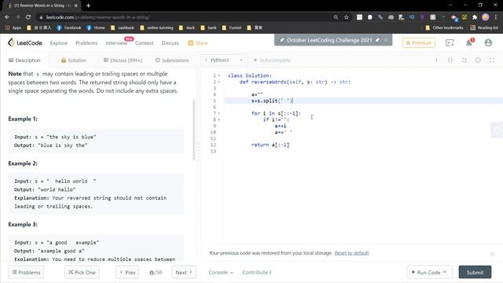Screen dimensions: 503x283
Task: Open the cashback bookmark folder
Action: coord(123,28)
